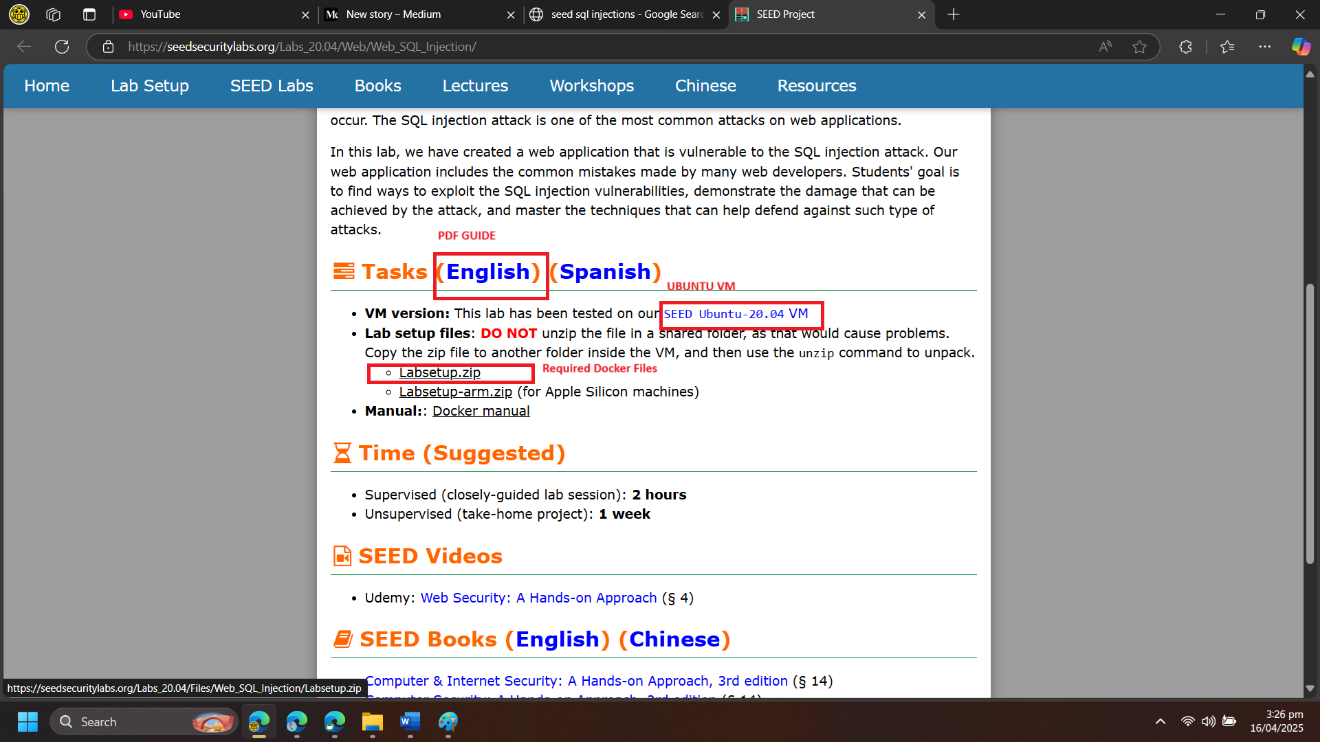Open Microsoft Word from the taskbar

pos(410,721)
